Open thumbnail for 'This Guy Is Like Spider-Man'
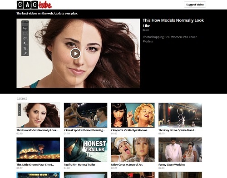Screen dimensions: 227x178 [180, 115]
